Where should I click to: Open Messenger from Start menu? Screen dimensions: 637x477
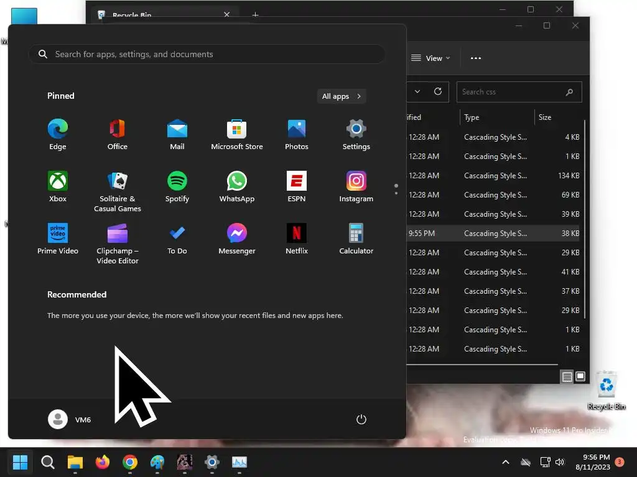pyautogui.click(x=237, y=239)
